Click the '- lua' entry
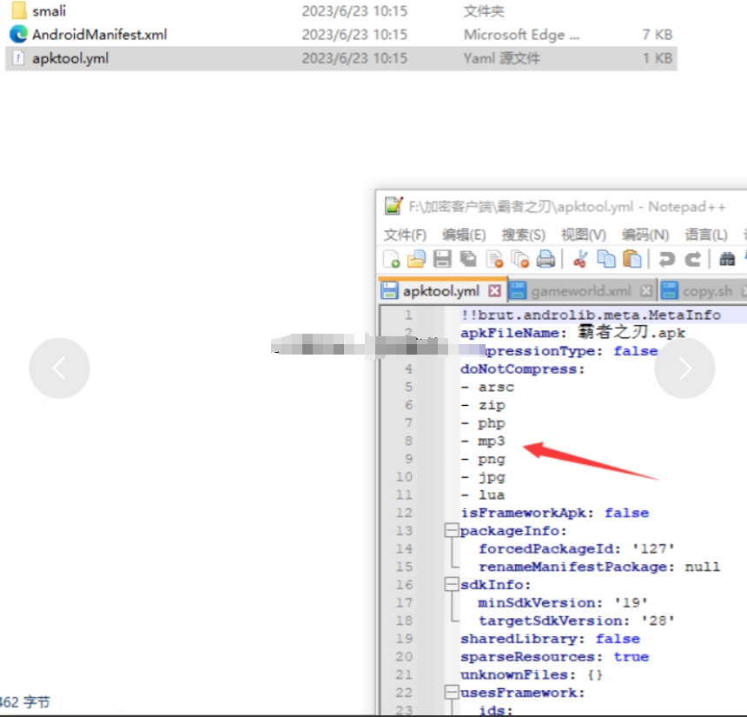The image size is (747, 717). 483,495
